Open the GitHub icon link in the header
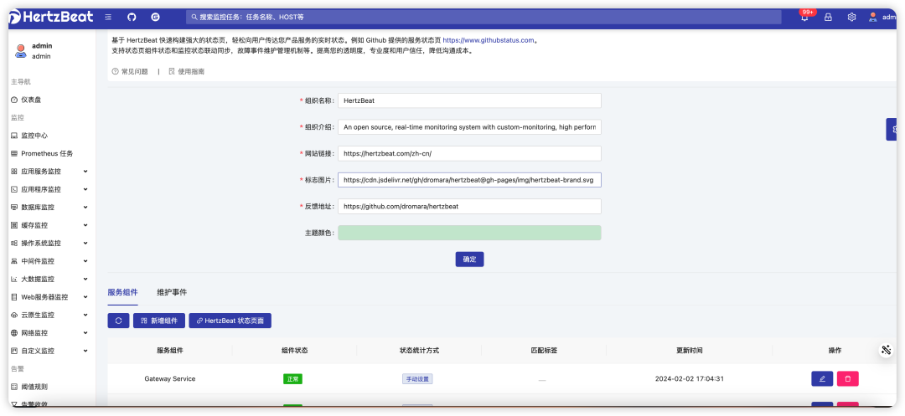905x416 pixels. tap(132, 18)
